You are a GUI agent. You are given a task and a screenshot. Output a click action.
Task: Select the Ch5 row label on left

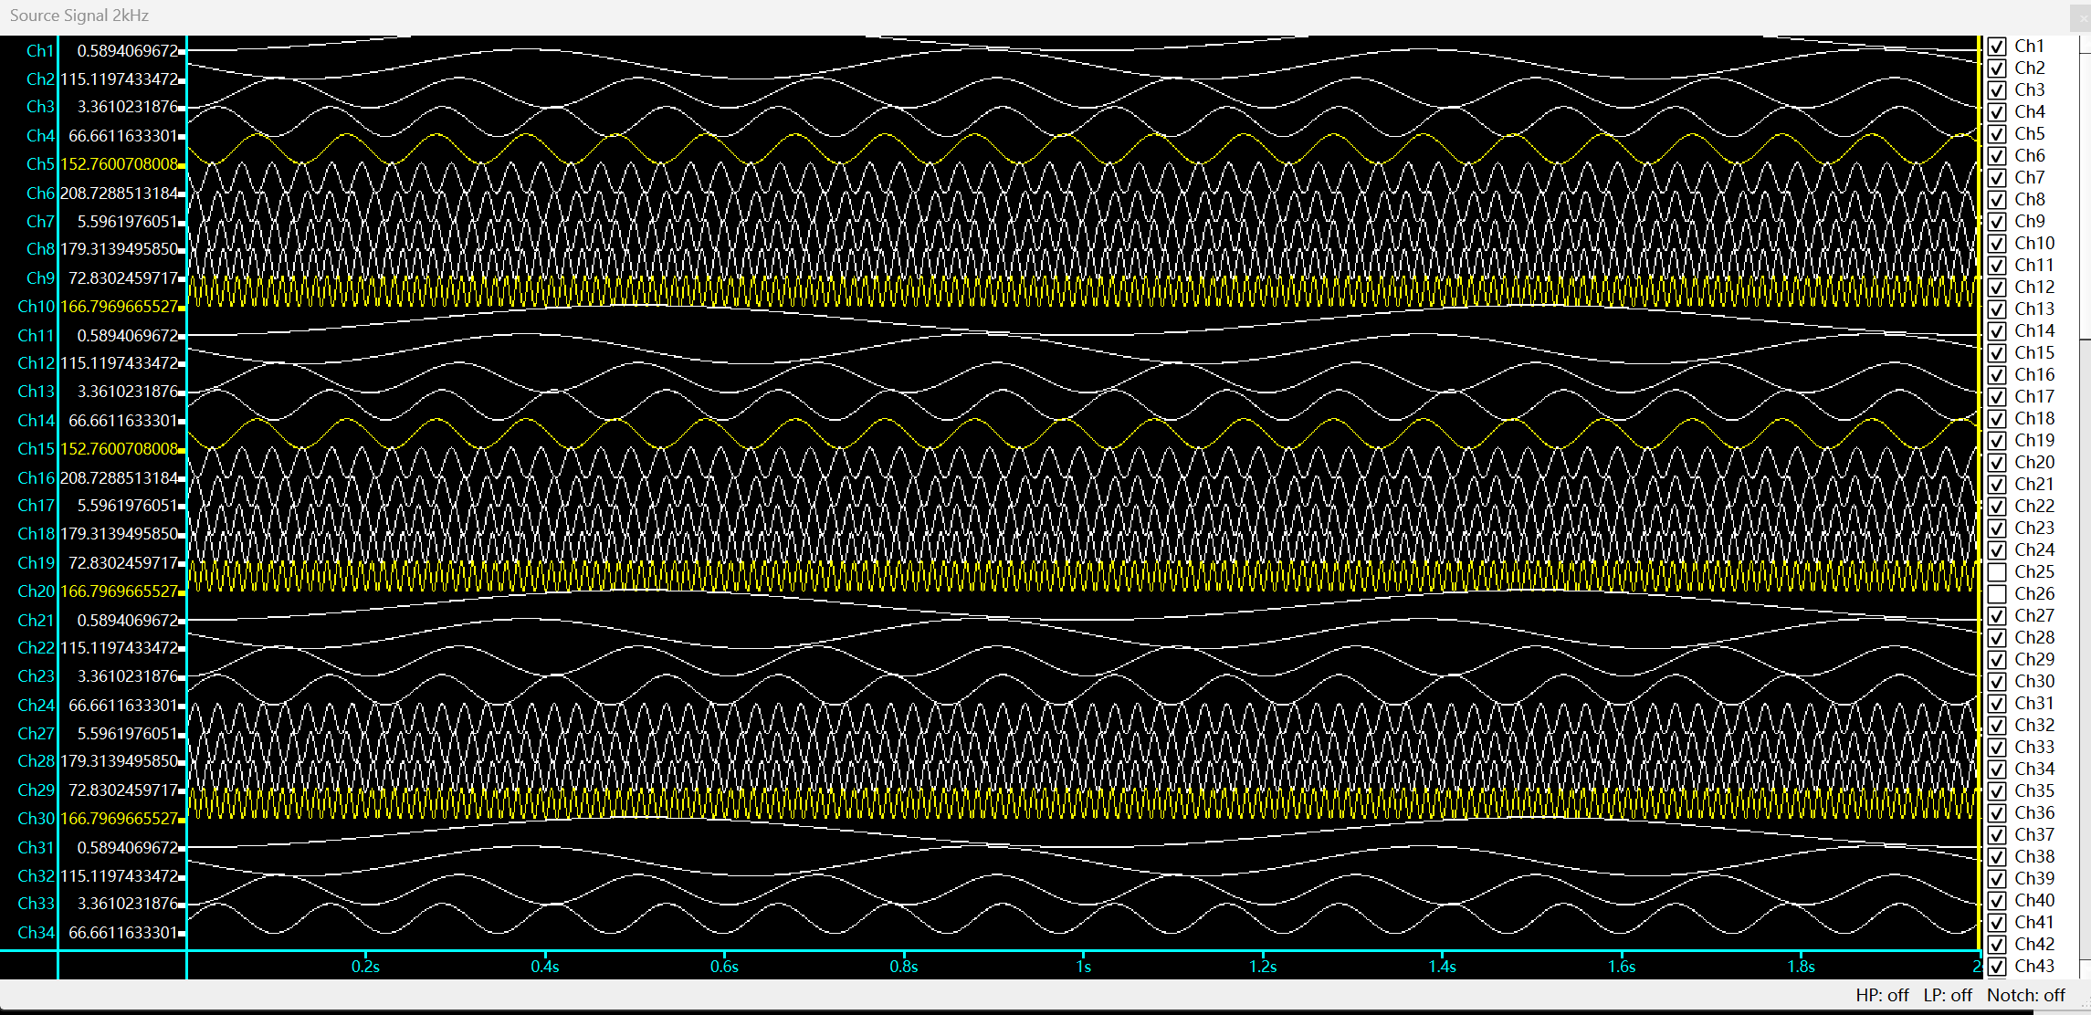(x=40, y=164)
